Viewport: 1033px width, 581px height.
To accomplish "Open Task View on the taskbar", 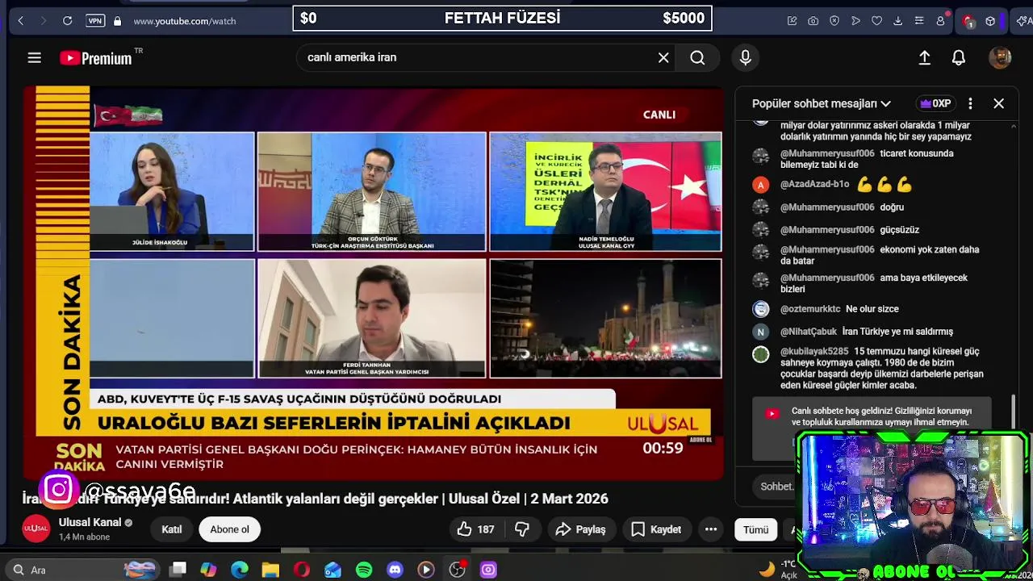I will tap(178, 570).
